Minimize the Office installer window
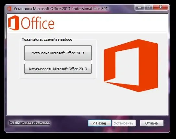The height and width of the screenshot is (139, 176). tap(139, 7)
